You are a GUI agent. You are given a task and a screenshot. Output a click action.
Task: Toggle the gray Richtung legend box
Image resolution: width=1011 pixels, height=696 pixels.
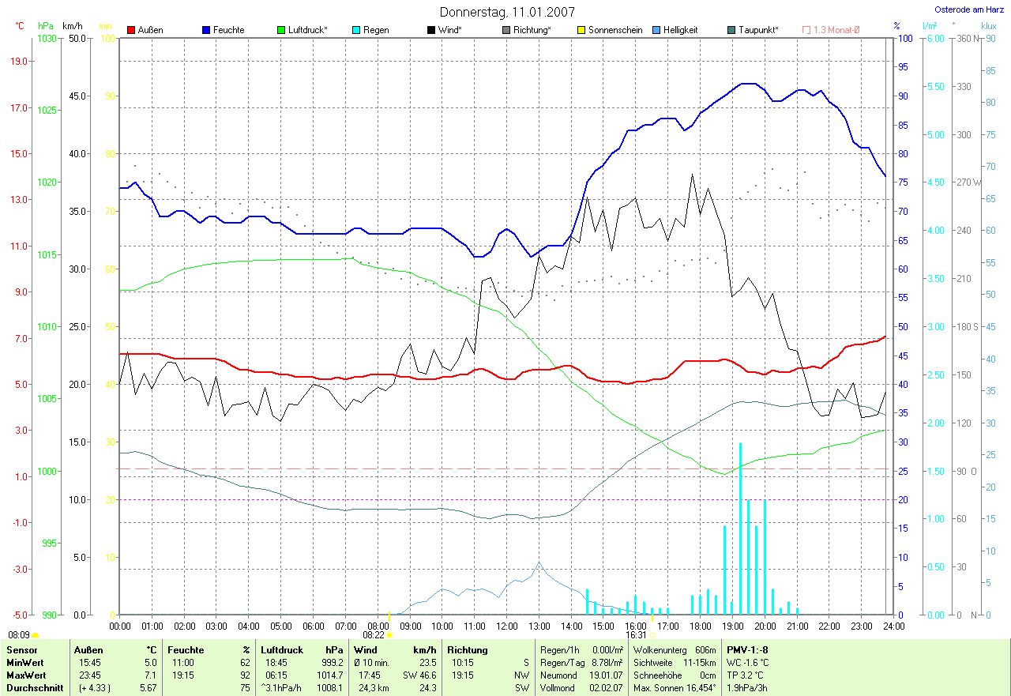(x=506, y=30)
